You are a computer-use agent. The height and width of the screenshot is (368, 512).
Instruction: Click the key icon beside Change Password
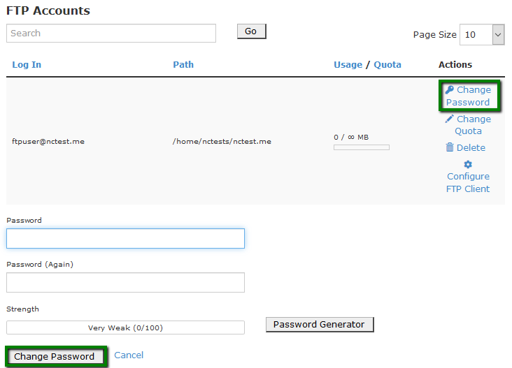click(x=450, y=89)
